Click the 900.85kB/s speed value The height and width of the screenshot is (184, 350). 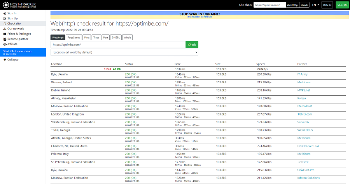pos(264,138)
